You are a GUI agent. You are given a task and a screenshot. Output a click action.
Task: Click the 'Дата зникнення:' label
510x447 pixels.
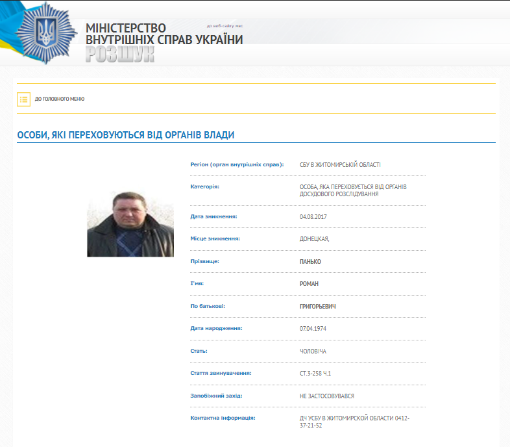tap(213, 216)
